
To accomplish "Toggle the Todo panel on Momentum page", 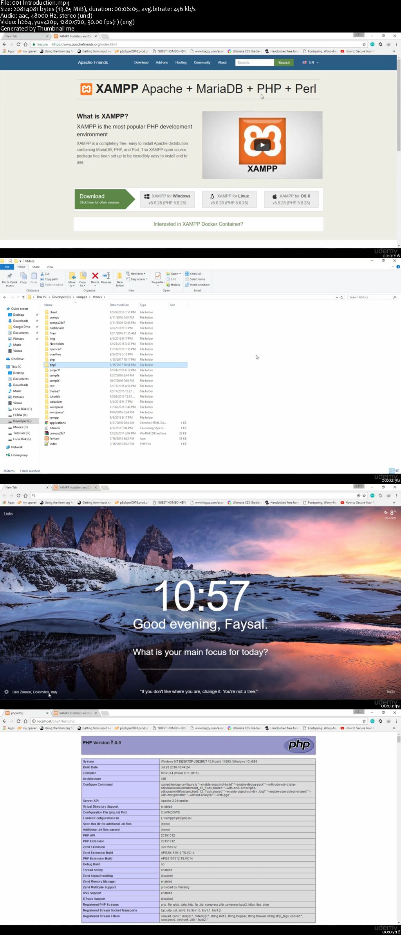I will point(390,691).
